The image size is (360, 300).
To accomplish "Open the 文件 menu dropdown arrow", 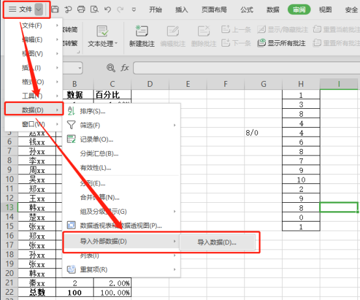I will click(x=38, y=10).
